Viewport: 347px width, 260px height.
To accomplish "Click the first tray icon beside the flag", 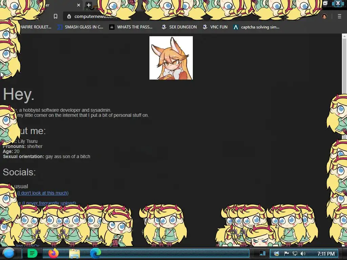I will coord(277,253).
